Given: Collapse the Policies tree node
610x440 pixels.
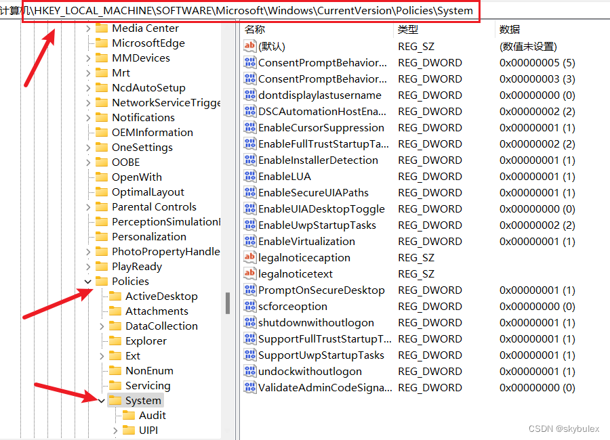Looking at the screenshot, I should point(88,282).
